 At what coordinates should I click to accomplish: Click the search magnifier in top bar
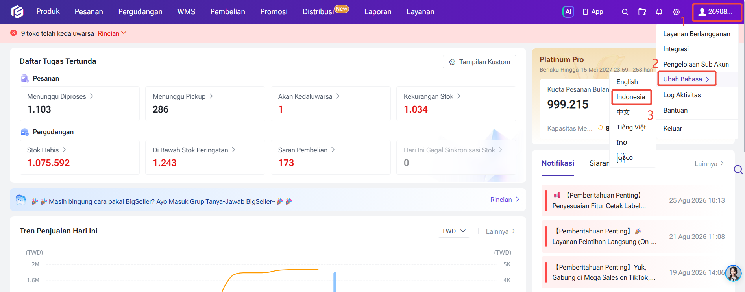[x=625, y=12]
